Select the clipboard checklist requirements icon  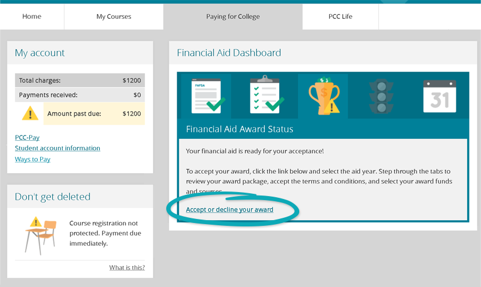pos(267,94)
